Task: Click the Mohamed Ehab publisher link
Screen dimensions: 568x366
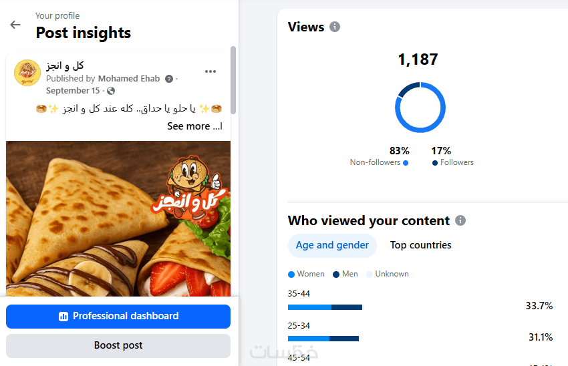Action: point(129,79)
